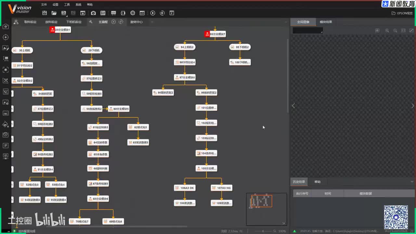Image resolution: width=416 pixels, height=234 pixels.
Task: Open the global camera icon in the top toolbar
Action: click(x=93, y=13)
